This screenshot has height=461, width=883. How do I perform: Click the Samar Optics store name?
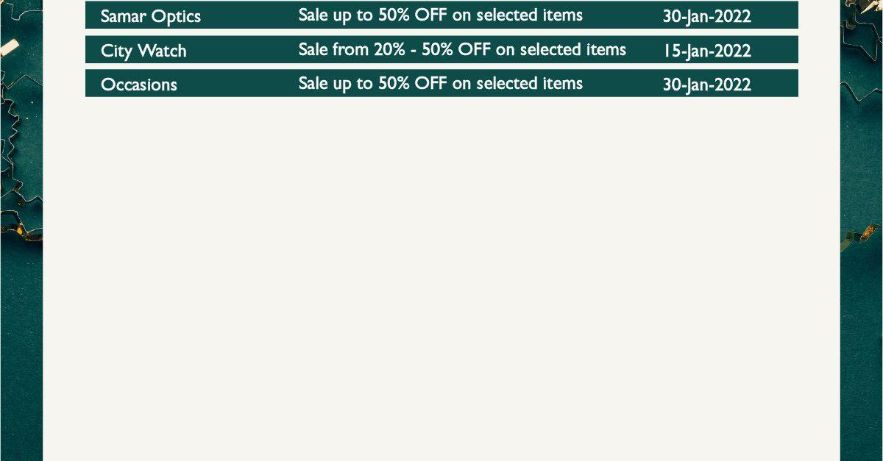150,17
